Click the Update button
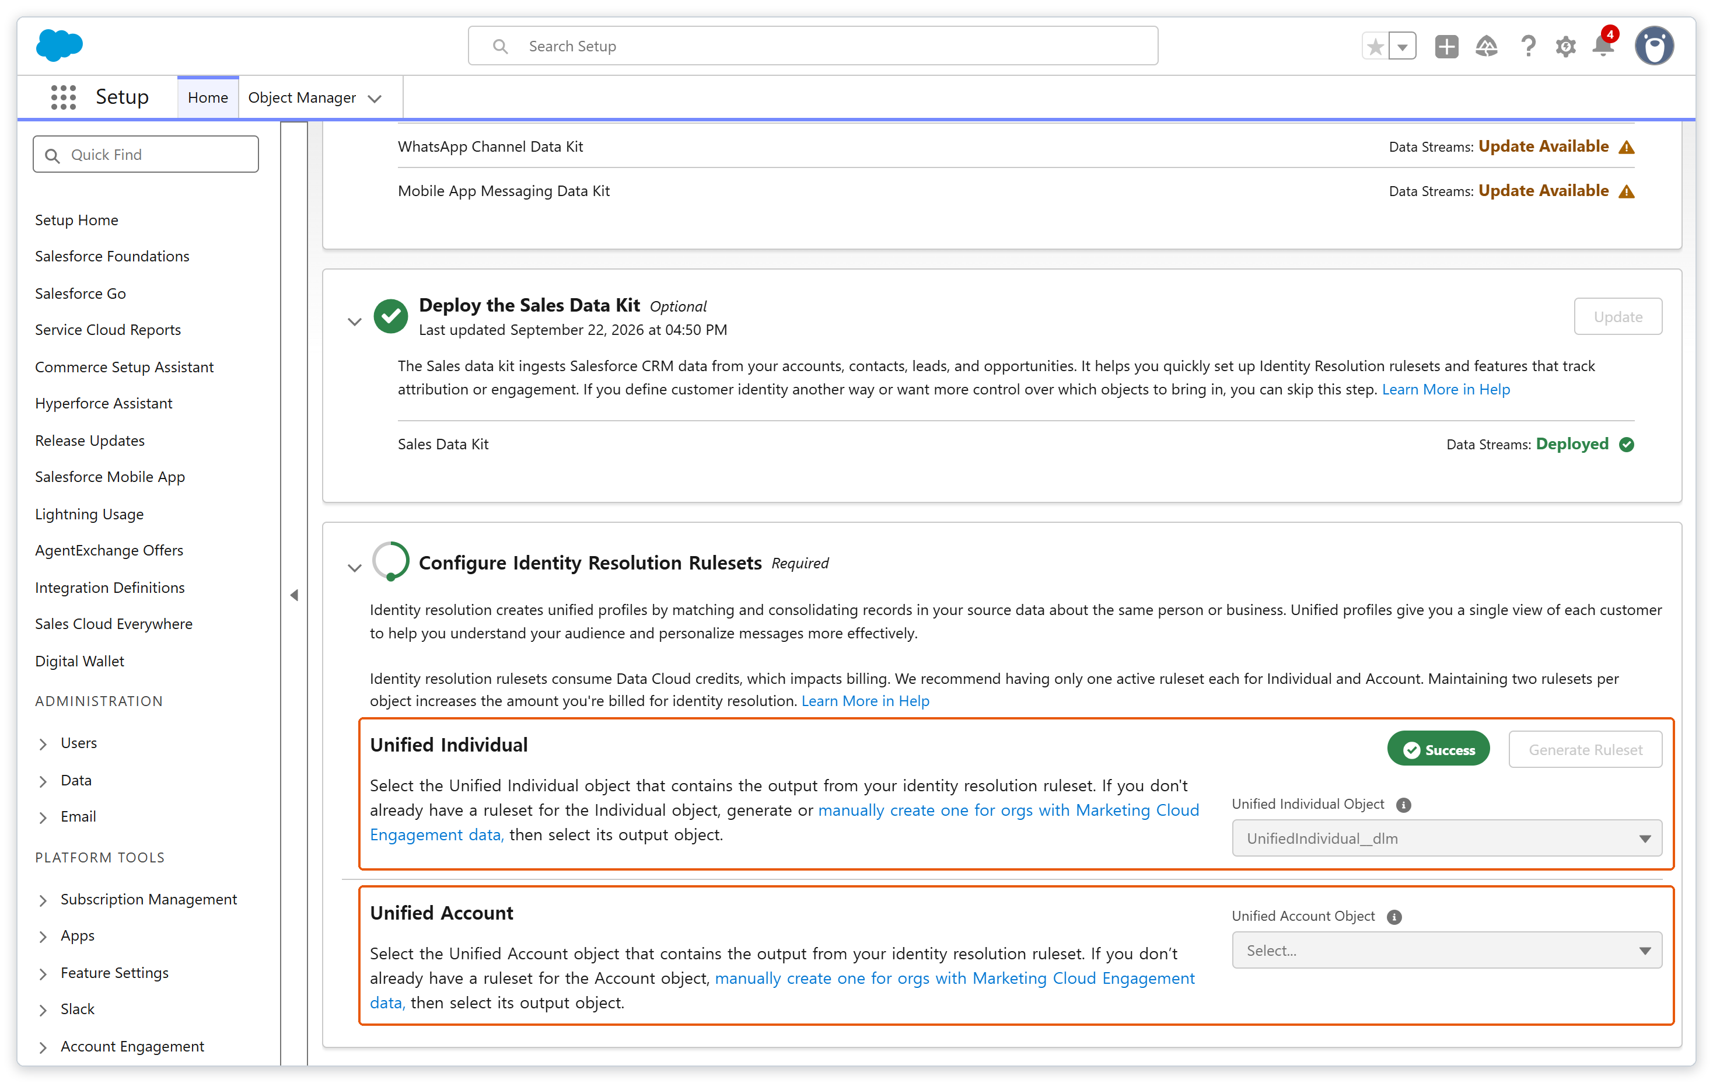The width and height of the screenshot is (1713, 1083). [1618, 317]
